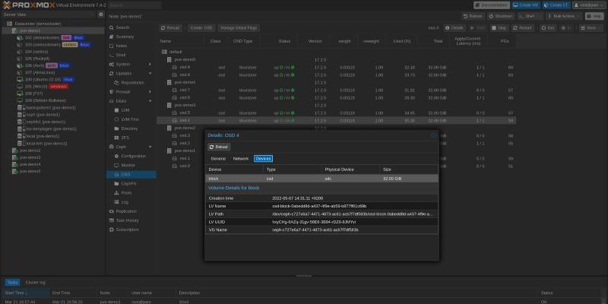Open the Create VM dialog
608x304 pixels.
point(523,5)
